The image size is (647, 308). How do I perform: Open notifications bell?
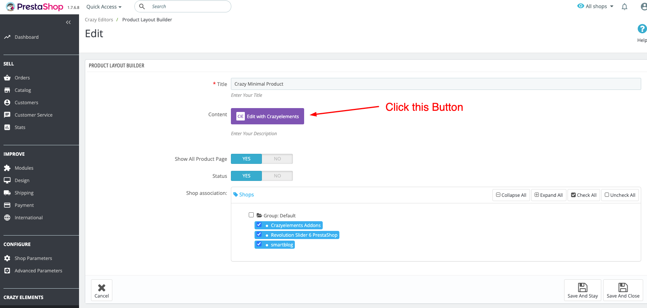625,7
